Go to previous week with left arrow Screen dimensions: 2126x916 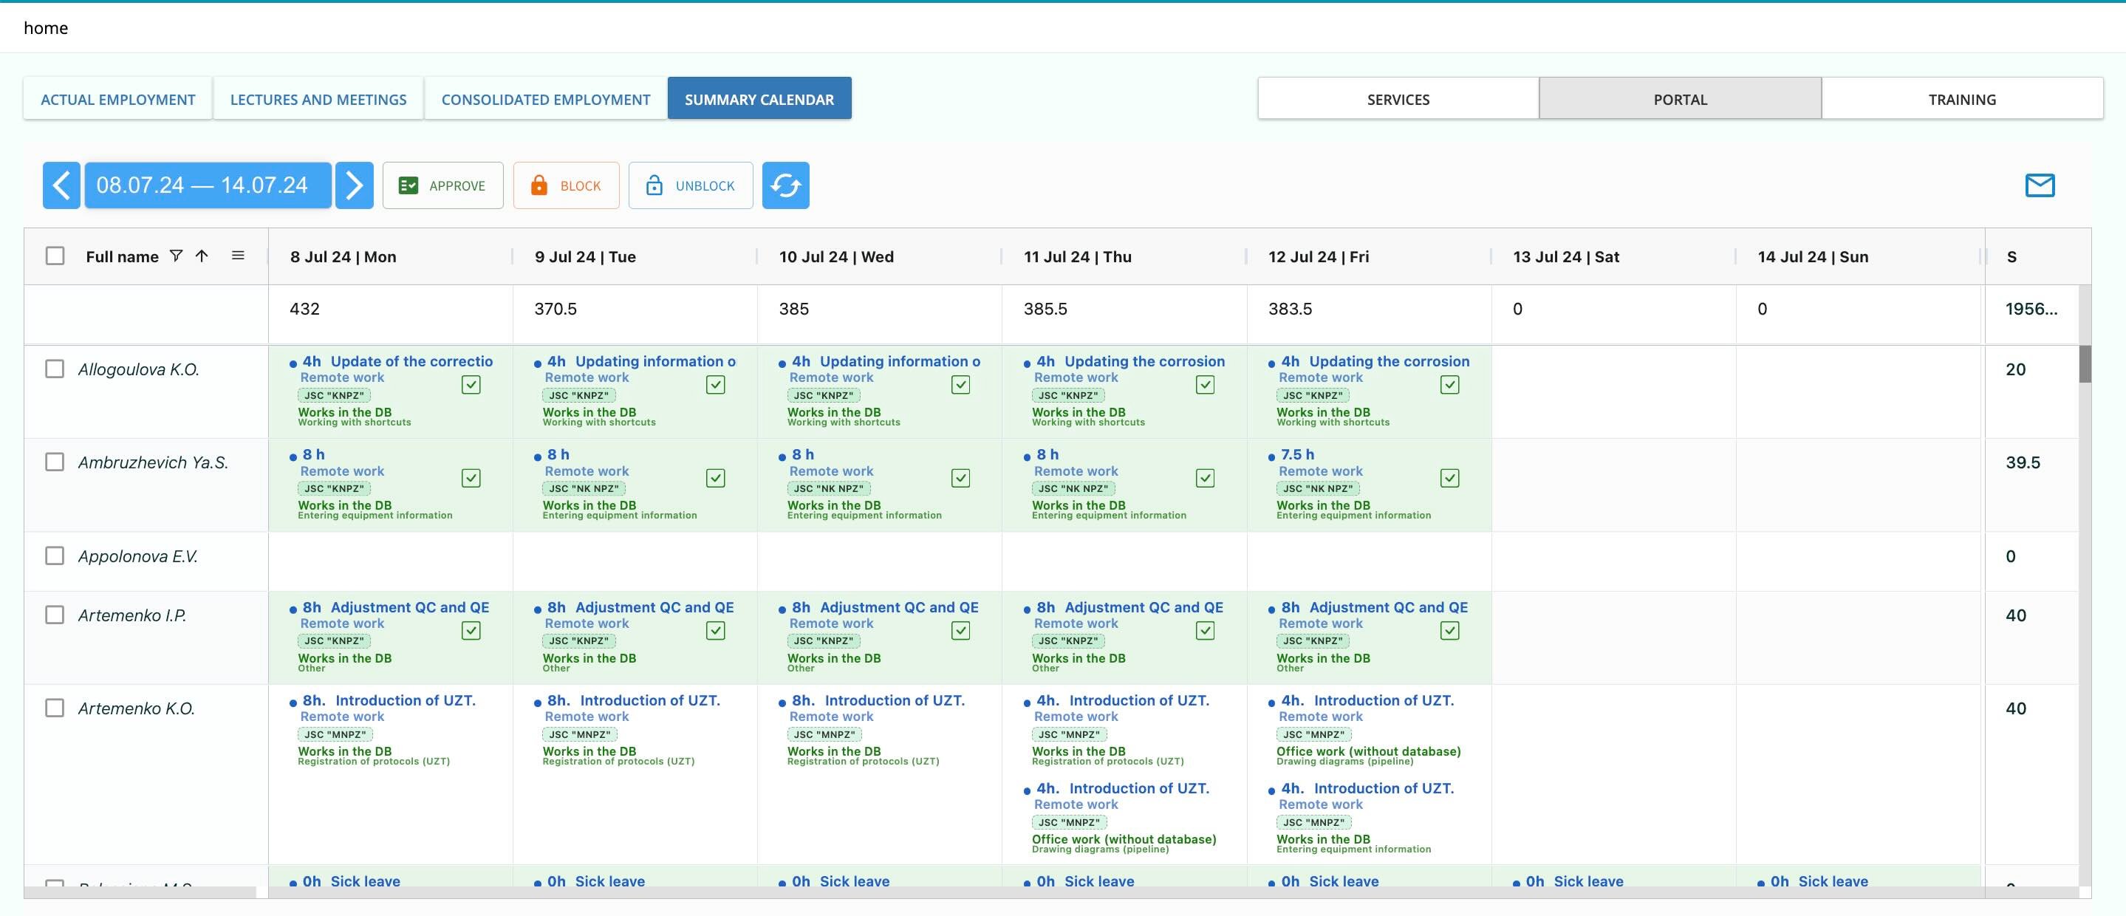click(x=62, y=185)
